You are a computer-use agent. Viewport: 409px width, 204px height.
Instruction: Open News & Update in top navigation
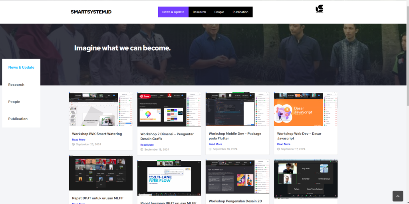[x=173, y=12]
